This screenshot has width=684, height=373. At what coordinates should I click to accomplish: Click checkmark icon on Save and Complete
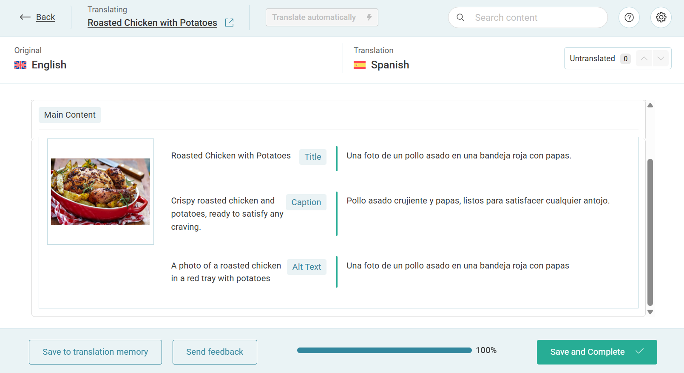click(640, 351)
